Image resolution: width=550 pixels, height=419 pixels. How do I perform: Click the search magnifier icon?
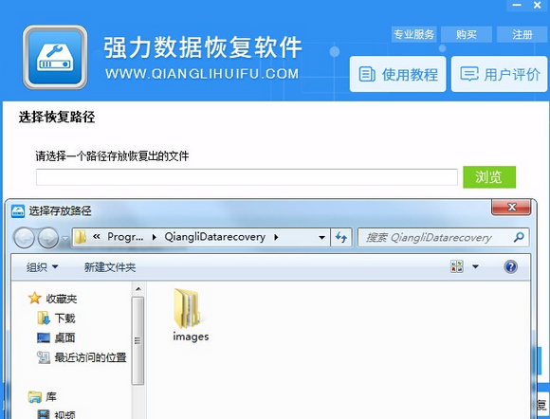pyautogui.click(x=519, y=237)
